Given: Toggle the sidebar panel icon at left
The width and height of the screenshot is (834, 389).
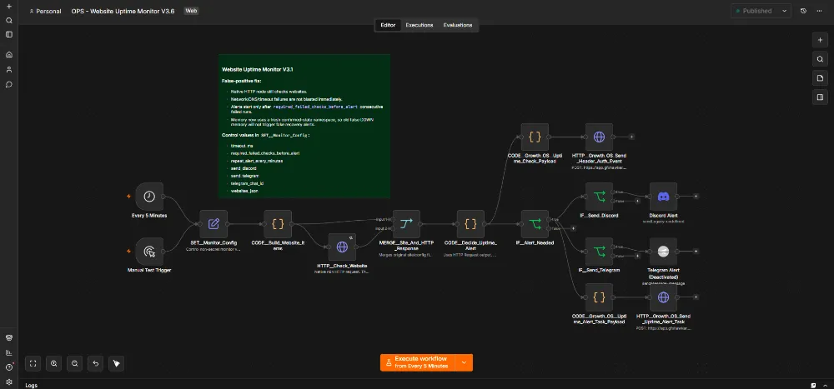Looking at the screenshot, I should [x=9, y=34].
